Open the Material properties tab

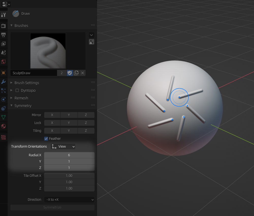pyautogui.click(x=4, y=126)
